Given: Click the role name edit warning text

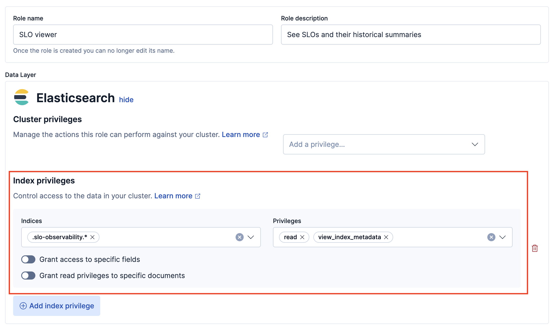Looking at the screenshot, I should 94,51.
